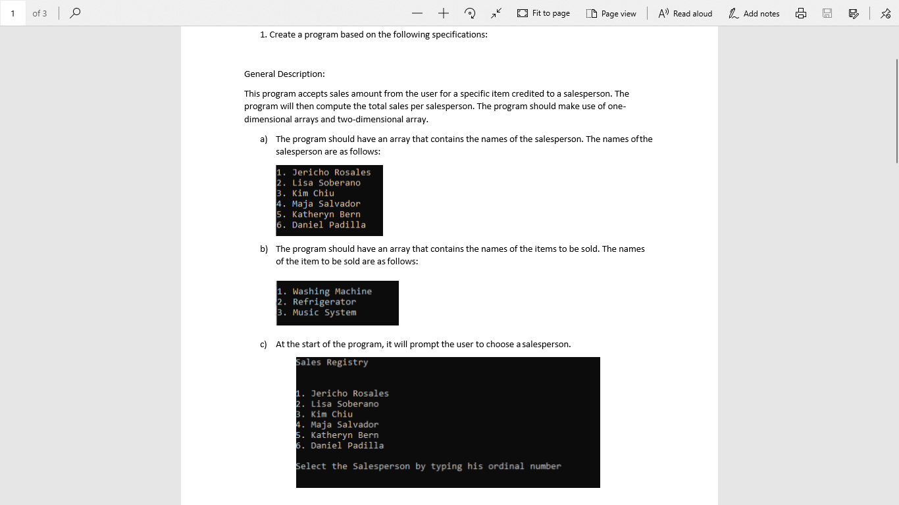
Task: Click the General Description heading text
Action: click(x=284, y=74)
